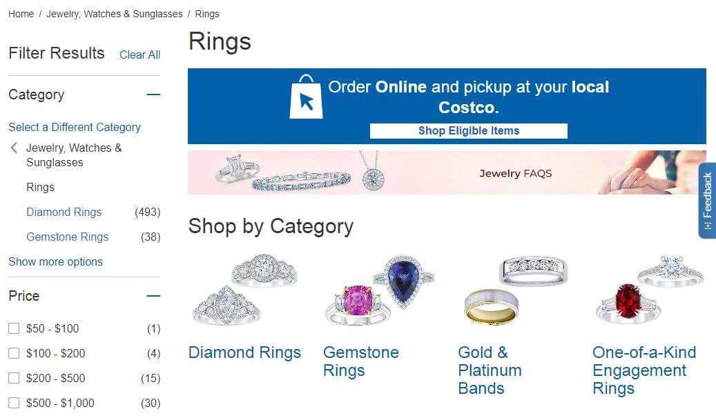Click the Gemstone Rings category image
This screenshot has width=716, height=418.
[x=379, y=290]
